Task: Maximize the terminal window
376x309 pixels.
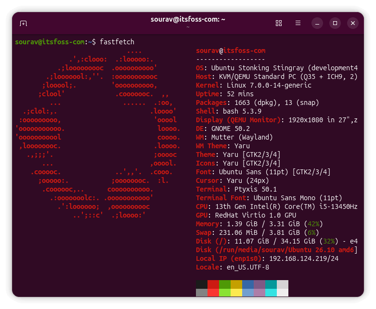Action: click(x=335, y=23)
